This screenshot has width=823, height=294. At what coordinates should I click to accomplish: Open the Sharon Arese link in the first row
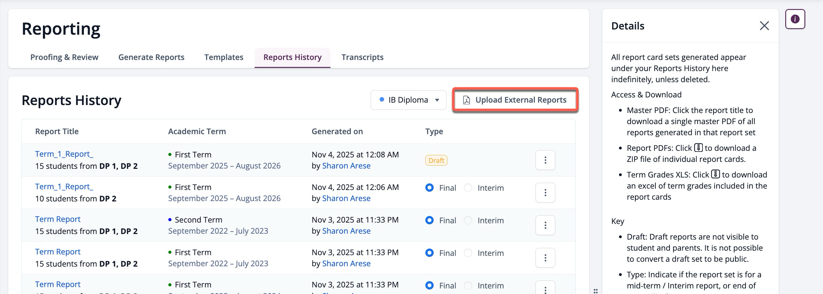(346, 166)
